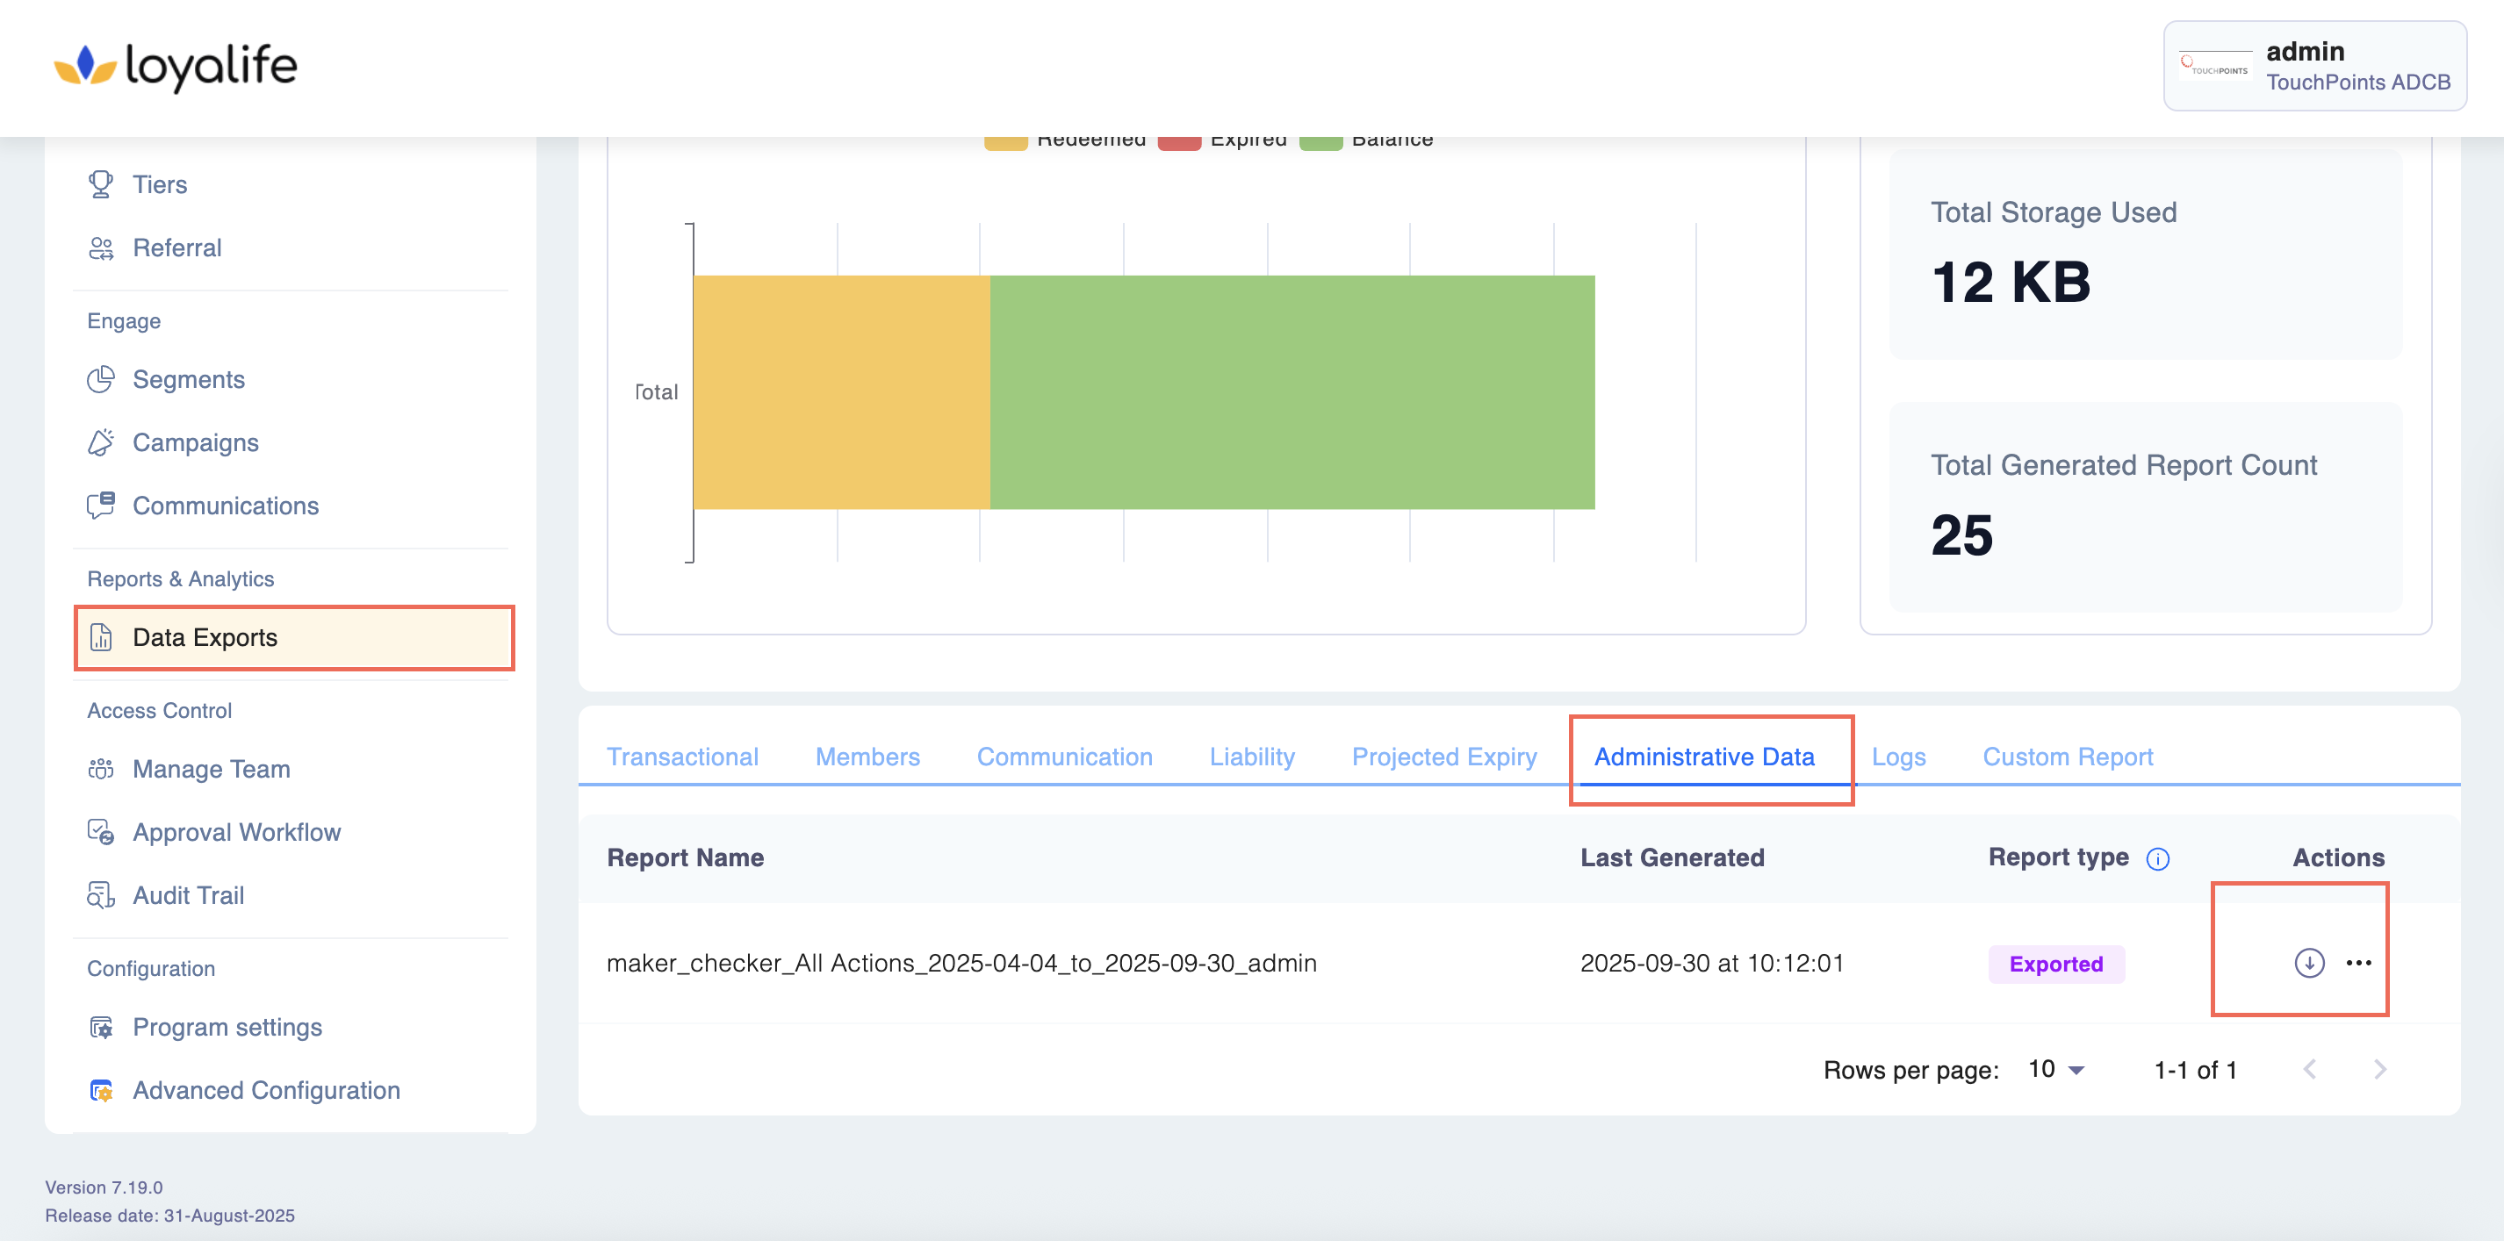Download the maker_checker report
The image size is (2504, 1241).
(2308, 962)
